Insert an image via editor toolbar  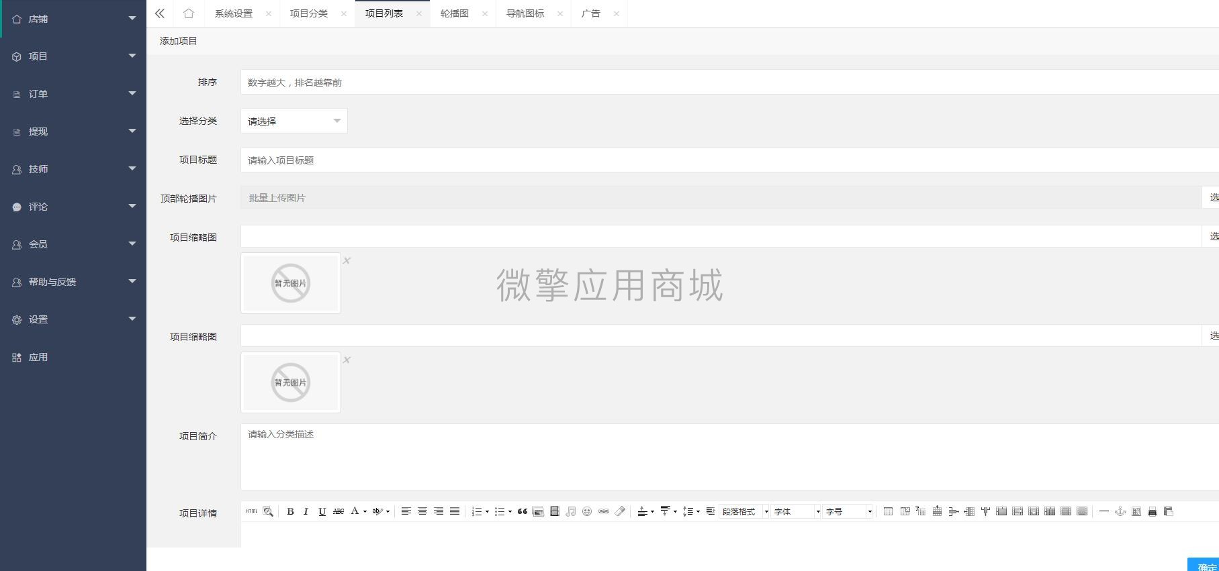pos(538,511)
